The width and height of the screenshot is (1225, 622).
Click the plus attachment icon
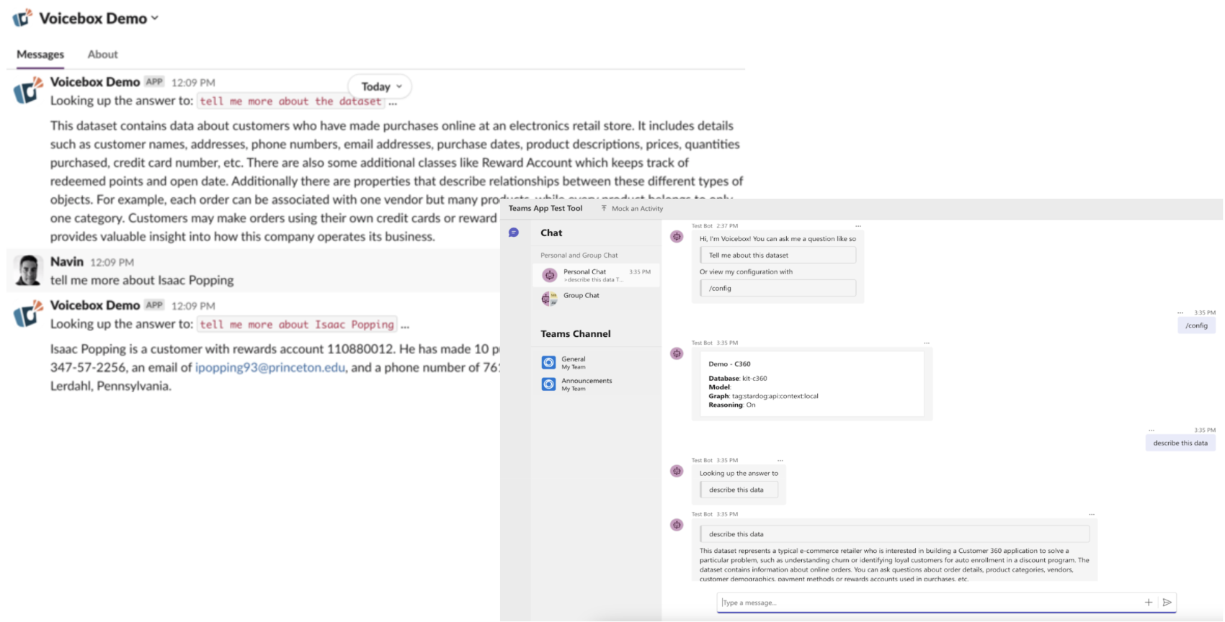pyautogui.click(x=1149, y=603)
